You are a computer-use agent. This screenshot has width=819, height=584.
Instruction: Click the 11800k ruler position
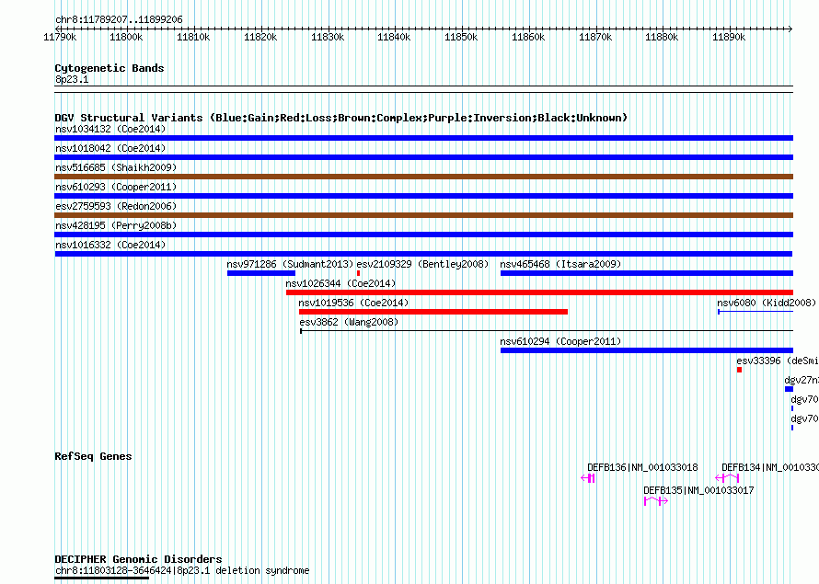point(126,37)
